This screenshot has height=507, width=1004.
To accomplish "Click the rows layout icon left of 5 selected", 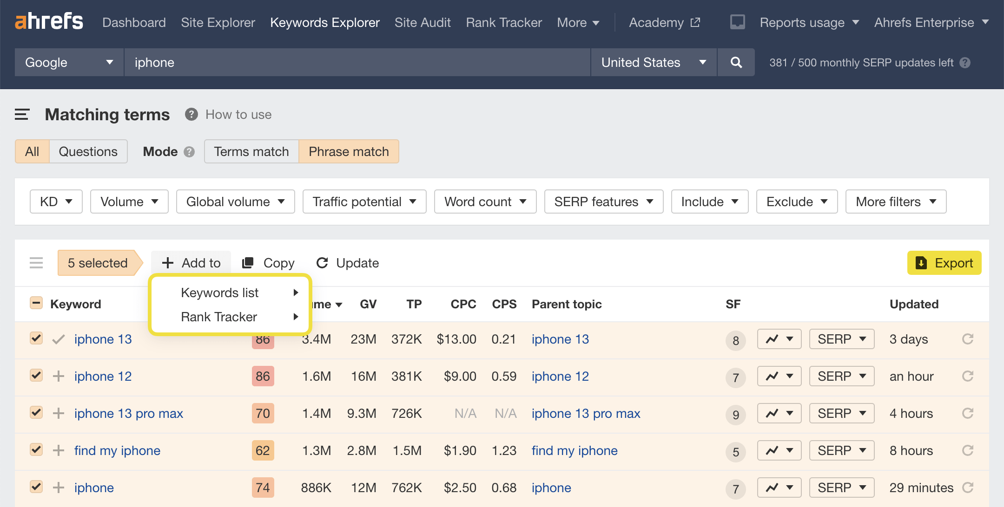I will coord(36,263).
